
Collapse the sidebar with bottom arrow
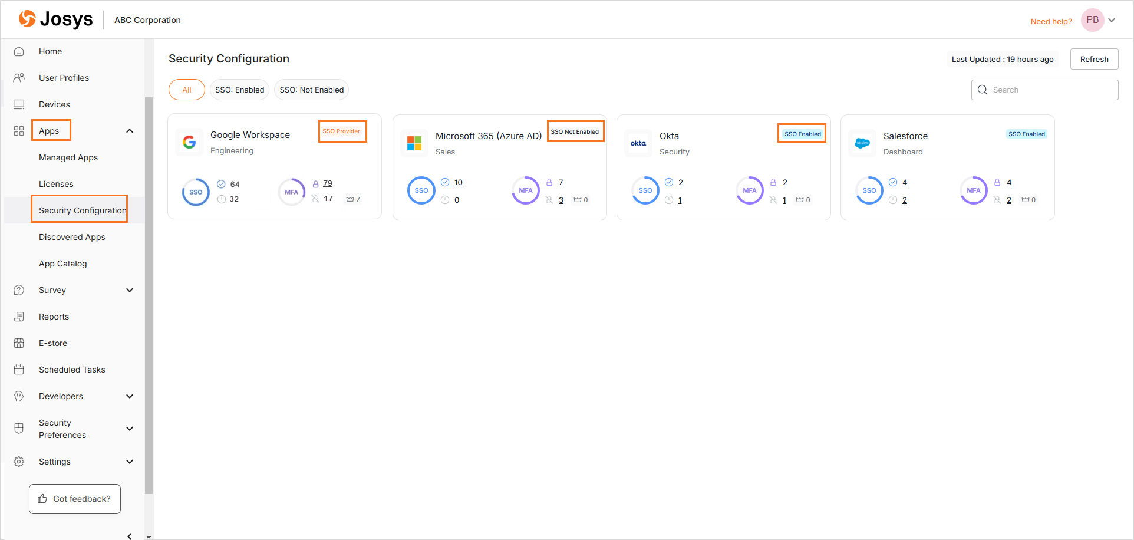coord(130,536)
